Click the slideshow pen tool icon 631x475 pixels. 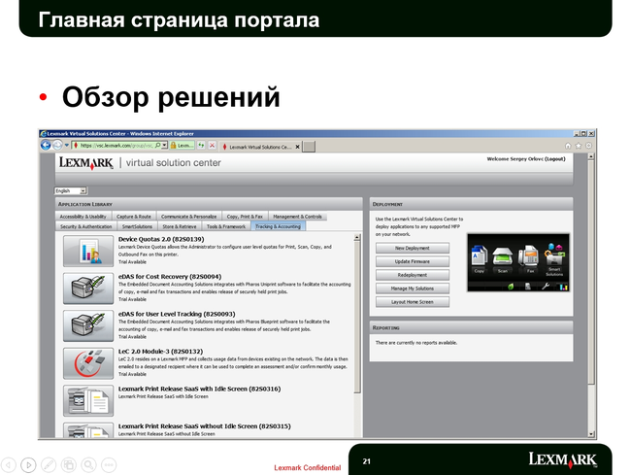[x=49, y=465]
